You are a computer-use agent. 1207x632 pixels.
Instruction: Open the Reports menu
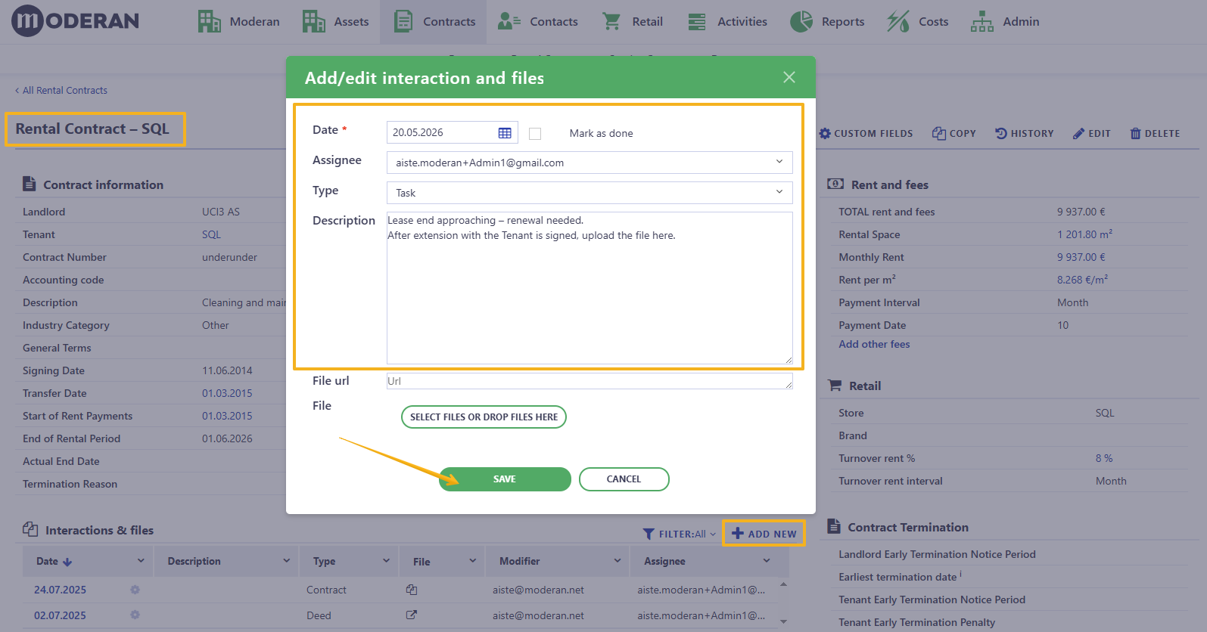coord(827,21)
